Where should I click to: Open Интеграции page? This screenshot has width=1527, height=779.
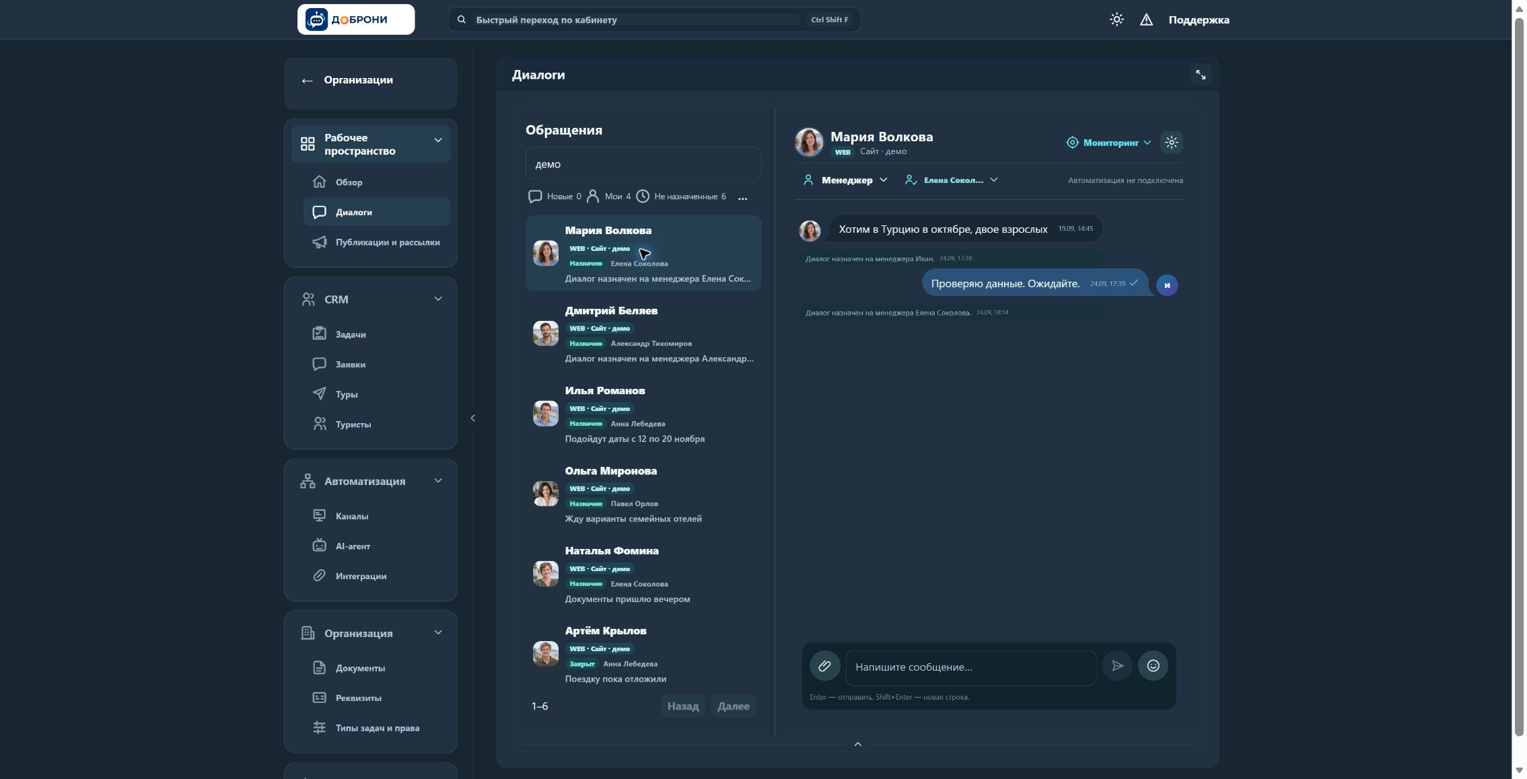(x=377, y=576)
